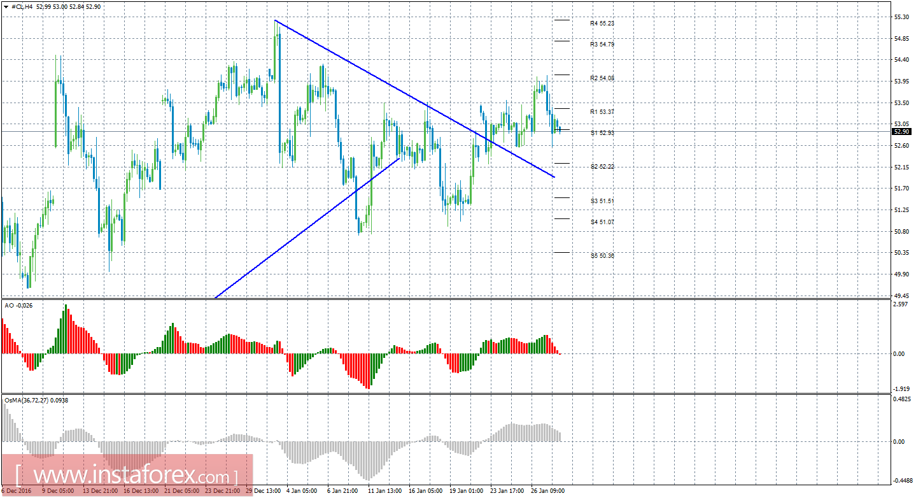916x498 pixels.
Task: Select the S5 50.36 support label
Action: coord(602,256)
